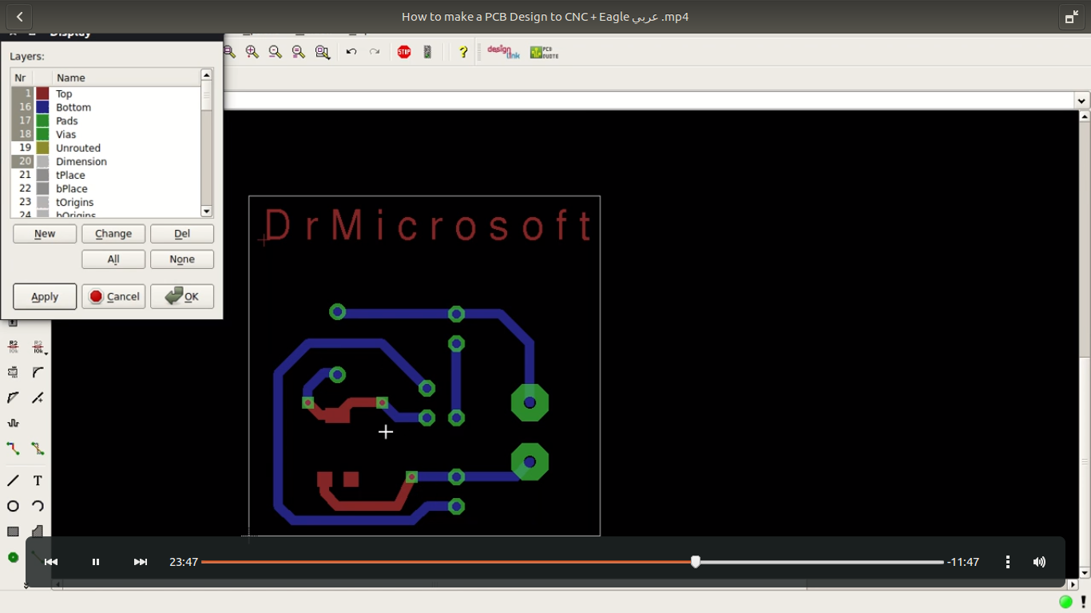
Task: Toggle visibility of layer 1 Top
Action: [22, 93]
